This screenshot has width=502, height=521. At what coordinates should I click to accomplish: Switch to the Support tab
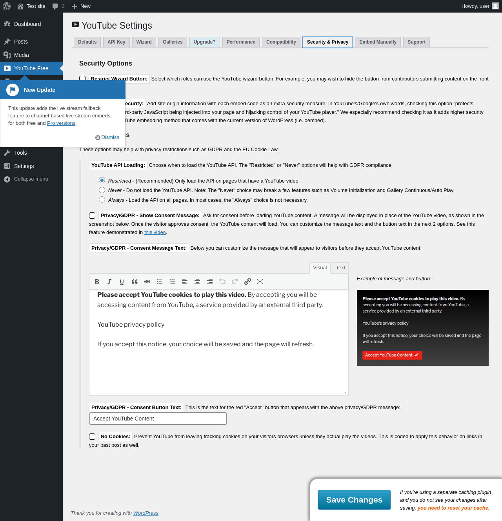417,42
